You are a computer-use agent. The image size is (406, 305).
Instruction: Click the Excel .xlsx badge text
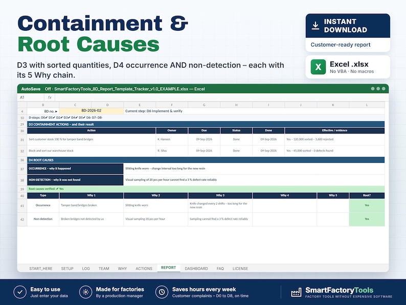click(x=349, y=64)
